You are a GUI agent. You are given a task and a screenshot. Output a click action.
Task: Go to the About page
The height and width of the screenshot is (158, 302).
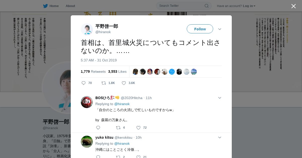pos(70,6)
